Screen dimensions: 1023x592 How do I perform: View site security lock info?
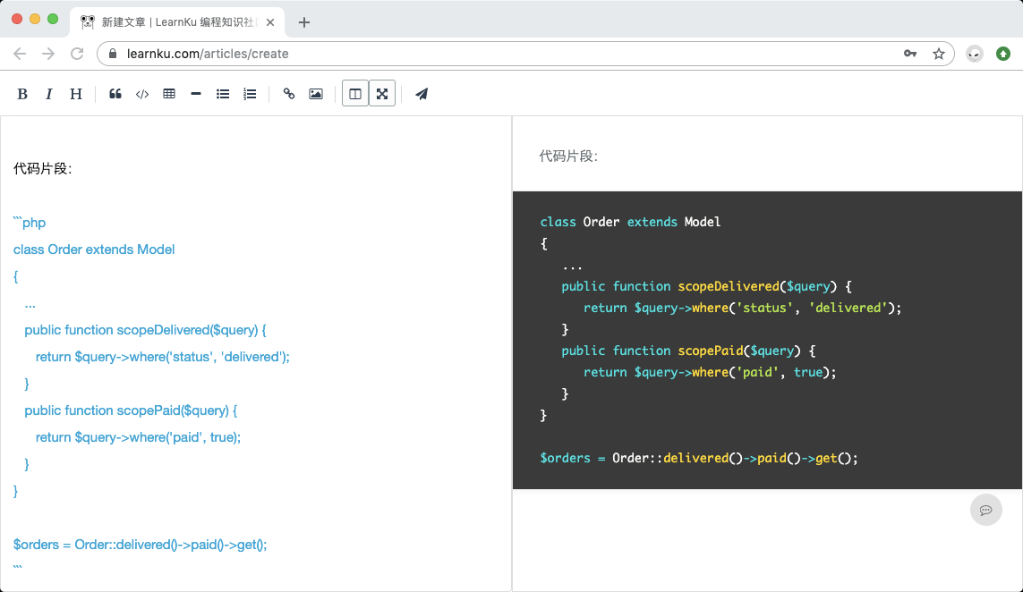click(112, 54)
